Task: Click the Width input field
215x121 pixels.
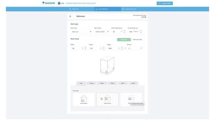Action: (77, 48)
